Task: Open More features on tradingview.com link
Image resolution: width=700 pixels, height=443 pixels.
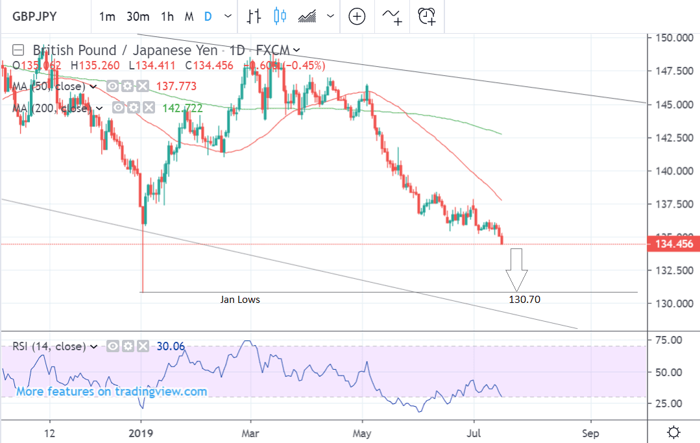Action: tap(112, 391)
